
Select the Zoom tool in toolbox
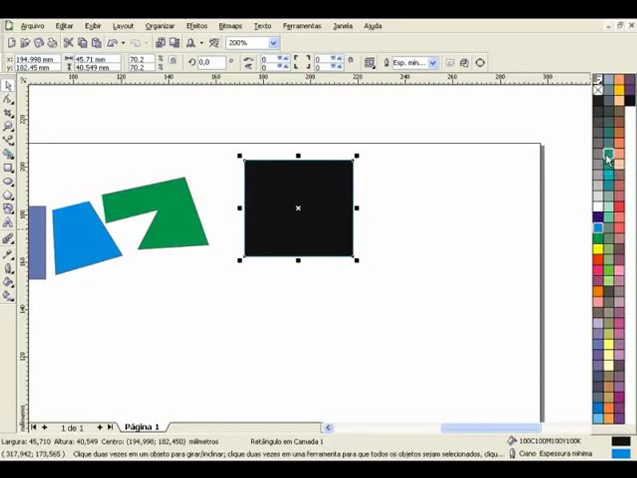click(8, 126)
